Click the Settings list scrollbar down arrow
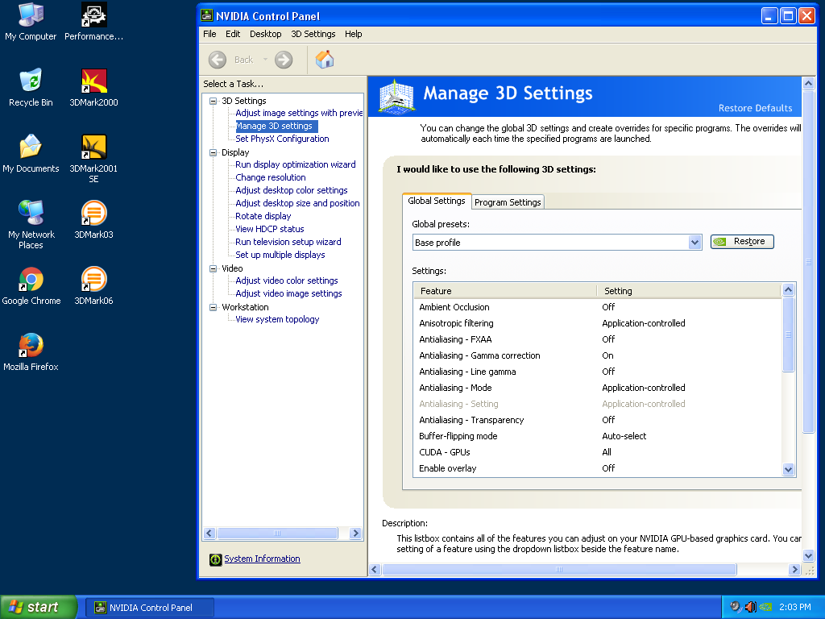Screen dimensions: 825x619 pos(790,469)
